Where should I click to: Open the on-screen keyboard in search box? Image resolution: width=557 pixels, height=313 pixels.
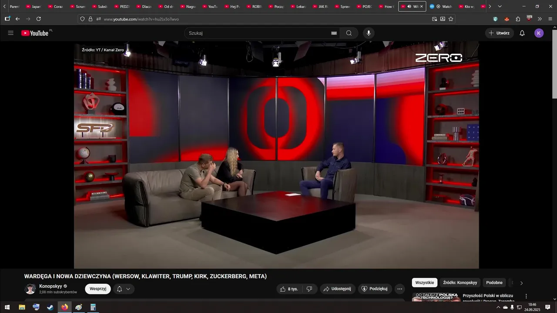tap(334, 33)
